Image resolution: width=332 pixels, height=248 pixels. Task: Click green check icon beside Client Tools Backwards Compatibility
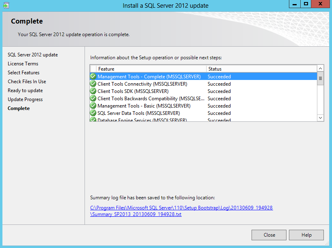click(x=93, y=98)
